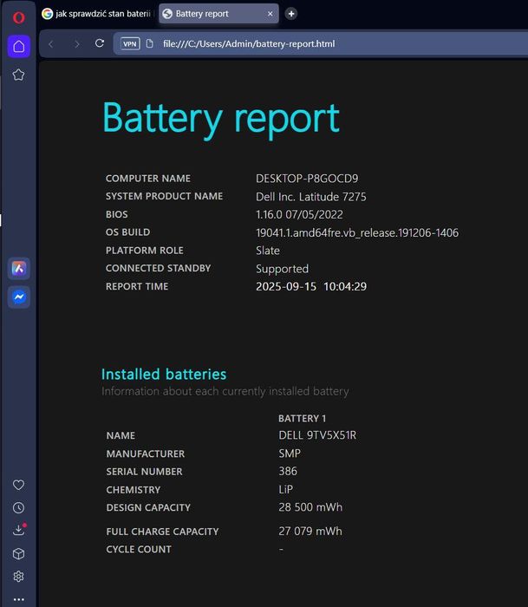Screen dimensions: 528x607
Task: Click 'Dell Inc. Latitude 7275' value
Action: point(311,197)
